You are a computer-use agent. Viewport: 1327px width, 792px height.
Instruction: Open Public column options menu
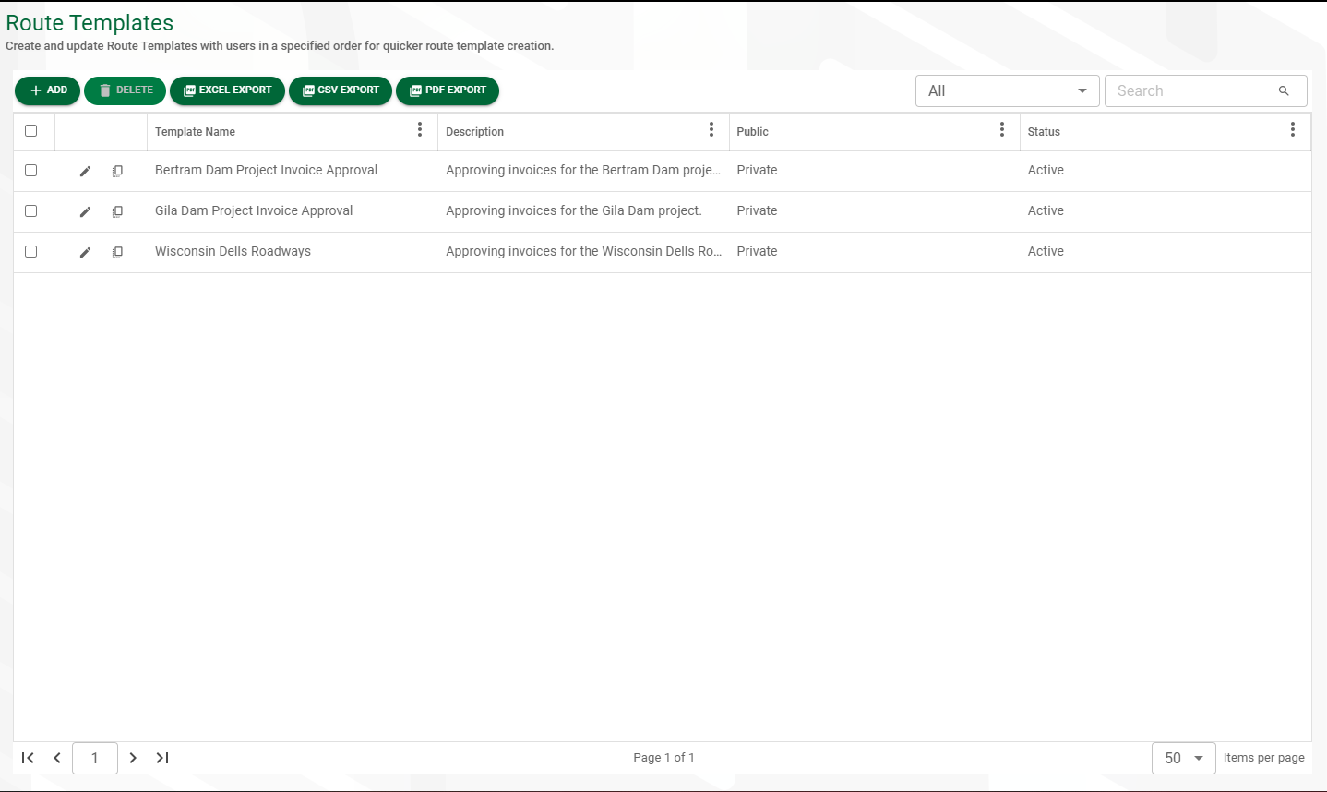coord(1002,130)
